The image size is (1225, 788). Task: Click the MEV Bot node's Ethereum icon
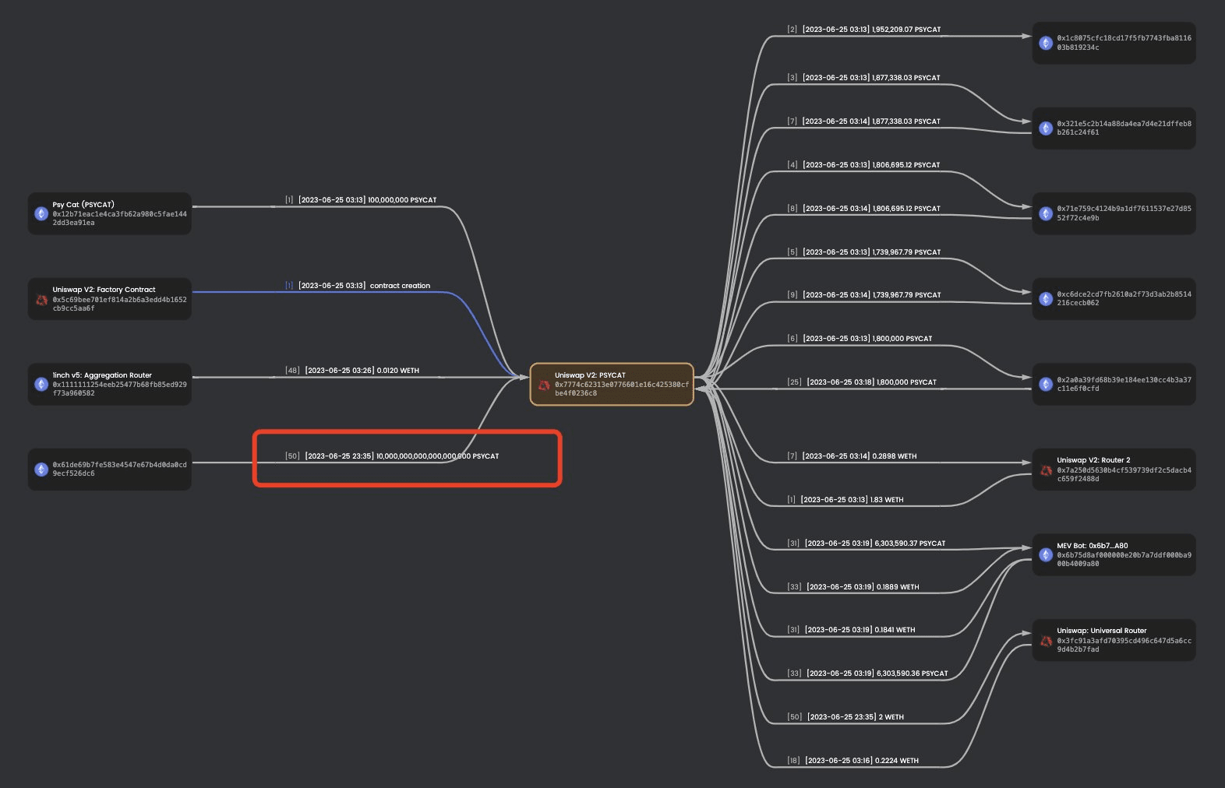tap(1046, 554)
